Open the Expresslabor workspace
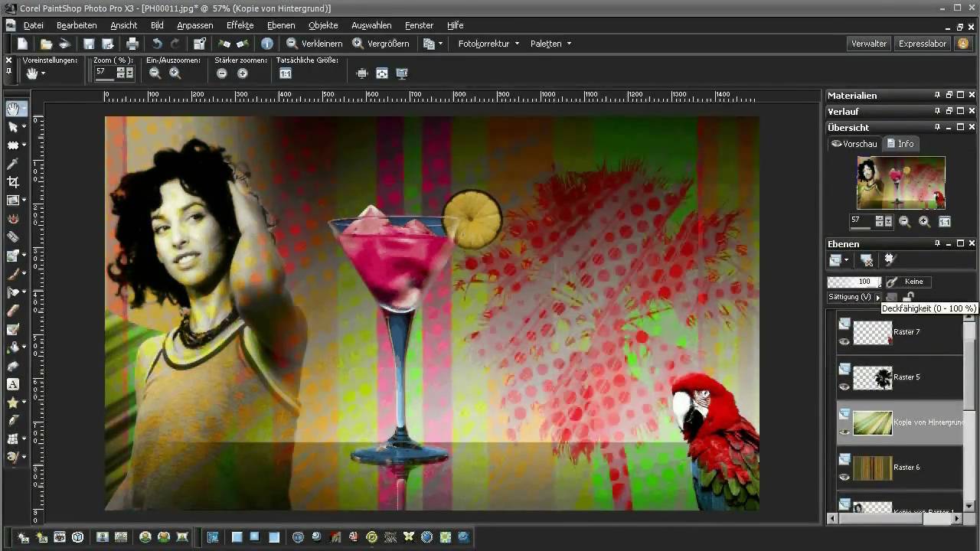The width and height of the screenshot is (980, 551). point(923,44)
